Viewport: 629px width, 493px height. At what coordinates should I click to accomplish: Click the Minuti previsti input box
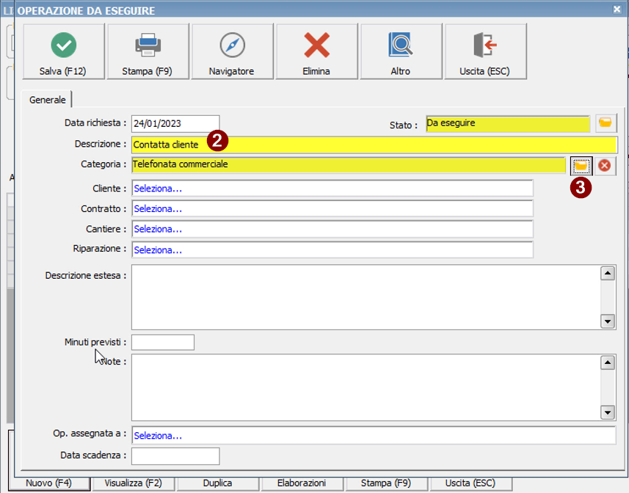tap(162, 343)
